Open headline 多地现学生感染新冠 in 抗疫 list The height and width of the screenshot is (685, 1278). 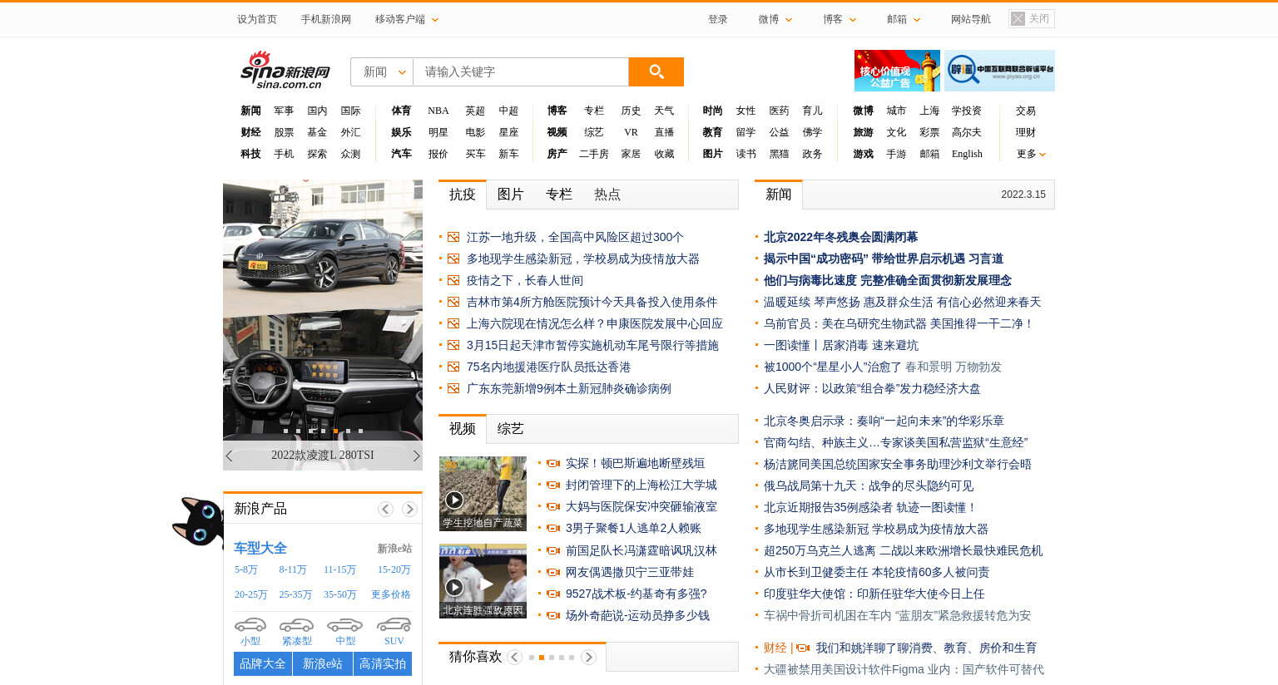click(x=583, y=259)
